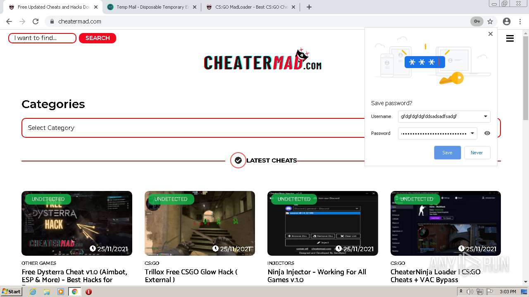Click the OTHER GAMES category label

(39, 263)
